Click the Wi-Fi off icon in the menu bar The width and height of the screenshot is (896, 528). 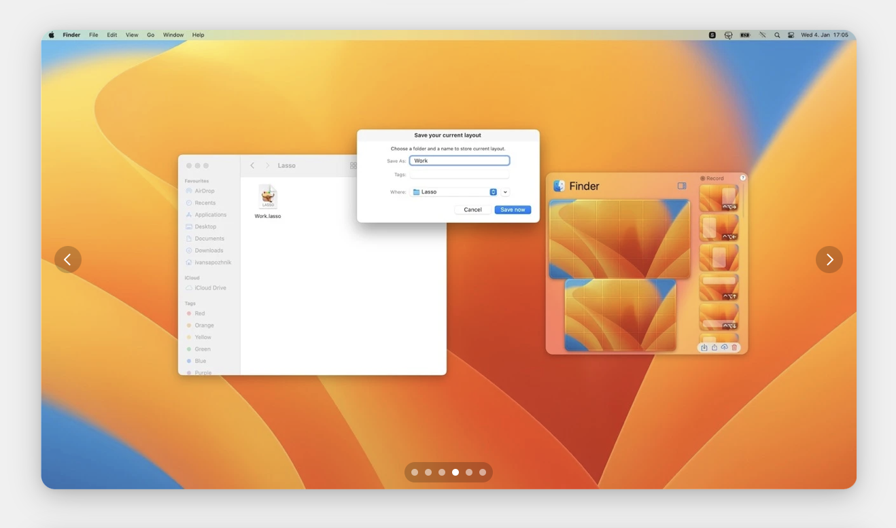(763, 35)
